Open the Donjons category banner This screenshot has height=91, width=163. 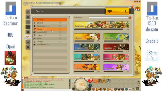tap(87, 47)
